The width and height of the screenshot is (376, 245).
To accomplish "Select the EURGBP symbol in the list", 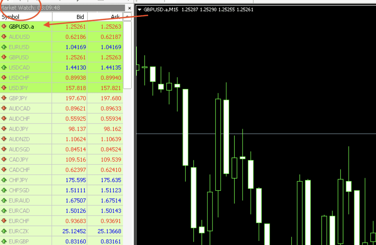I will click(x=19, y=241).
